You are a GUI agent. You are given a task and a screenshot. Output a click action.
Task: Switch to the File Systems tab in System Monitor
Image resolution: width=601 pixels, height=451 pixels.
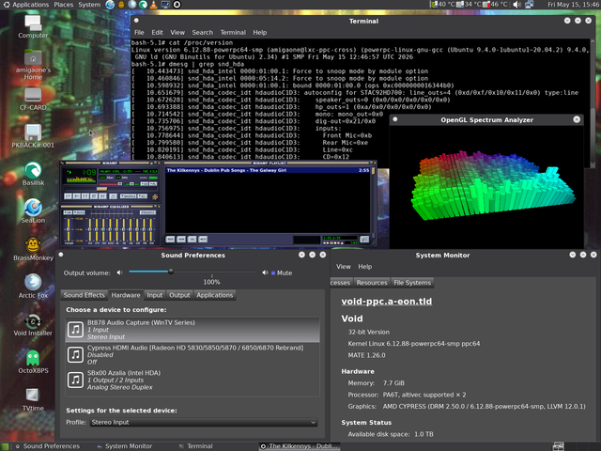(x=412, y=283)
